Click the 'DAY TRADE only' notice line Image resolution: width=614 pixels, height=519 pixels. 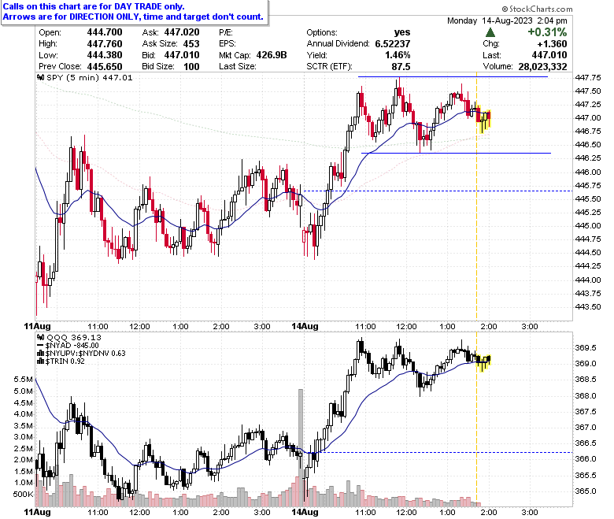(x=94, y=6)
